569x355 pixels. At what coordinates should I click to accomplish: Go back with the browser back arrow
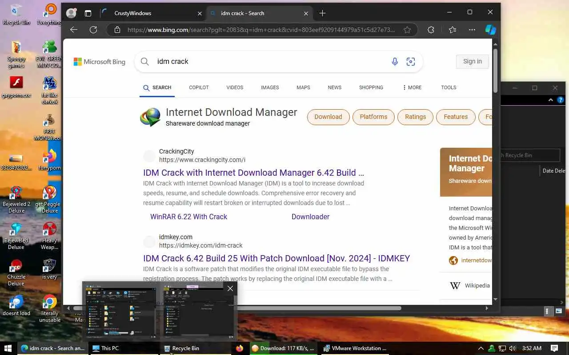(x=74, y=30)
